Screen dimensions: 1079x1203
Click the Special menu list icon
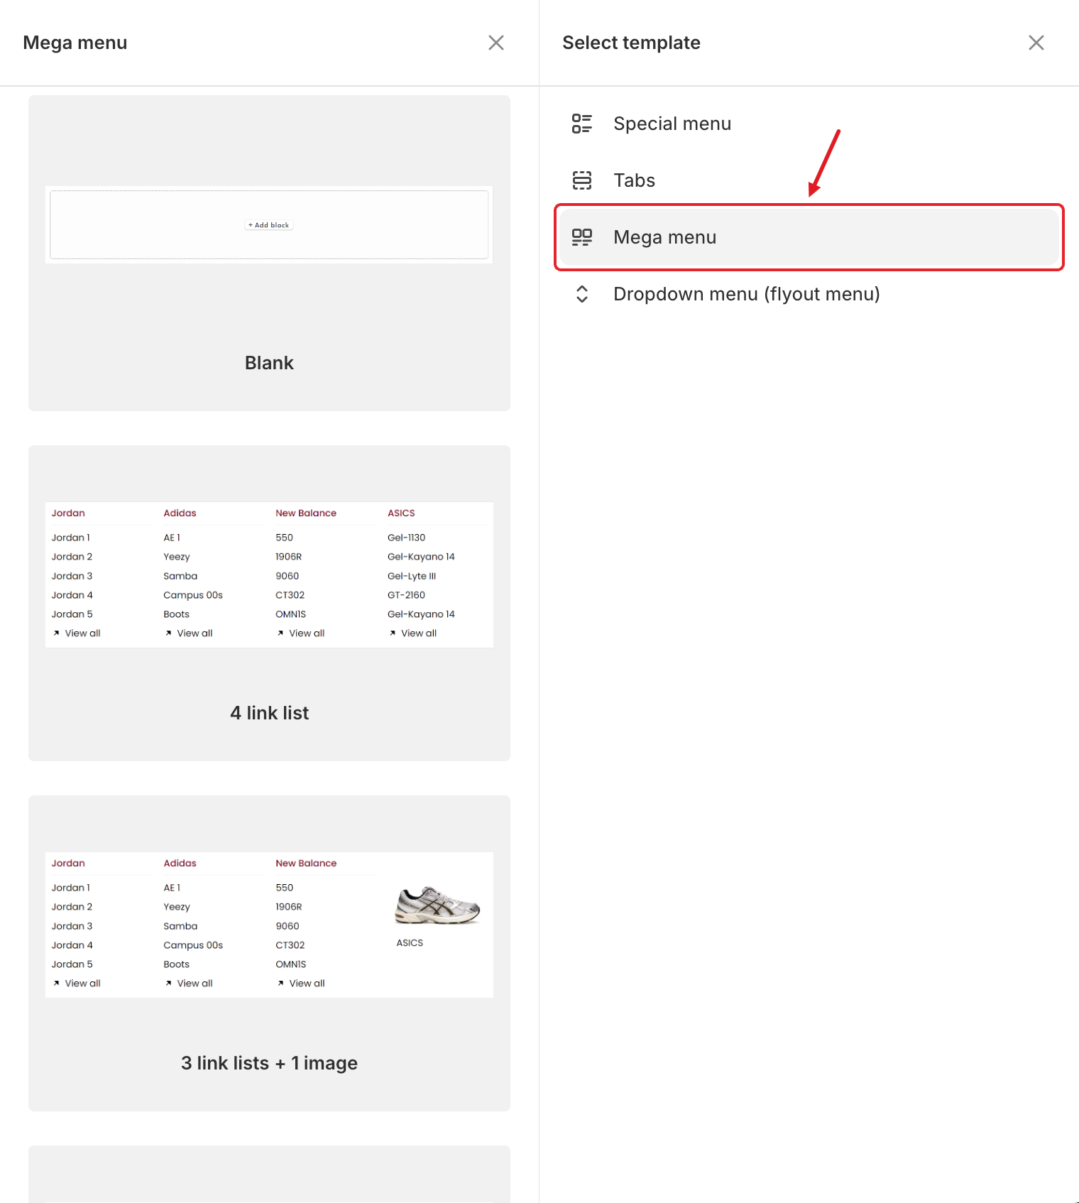[582, 124]
